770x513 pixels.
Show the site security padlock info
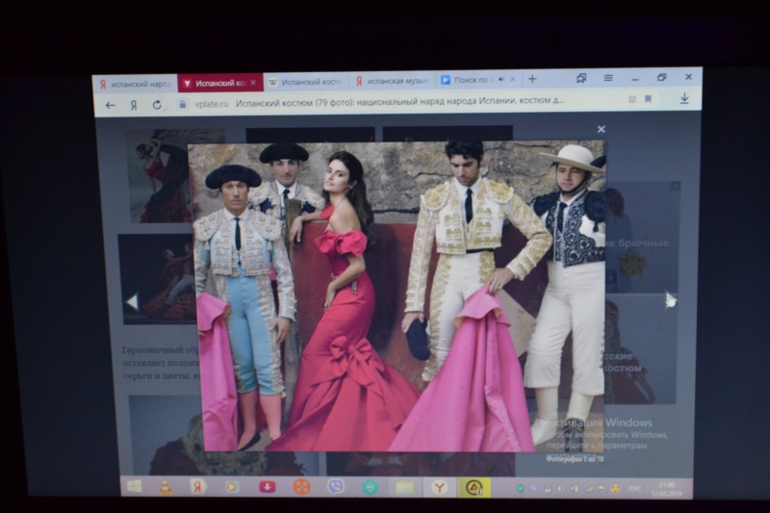click(x=182, y=105)
